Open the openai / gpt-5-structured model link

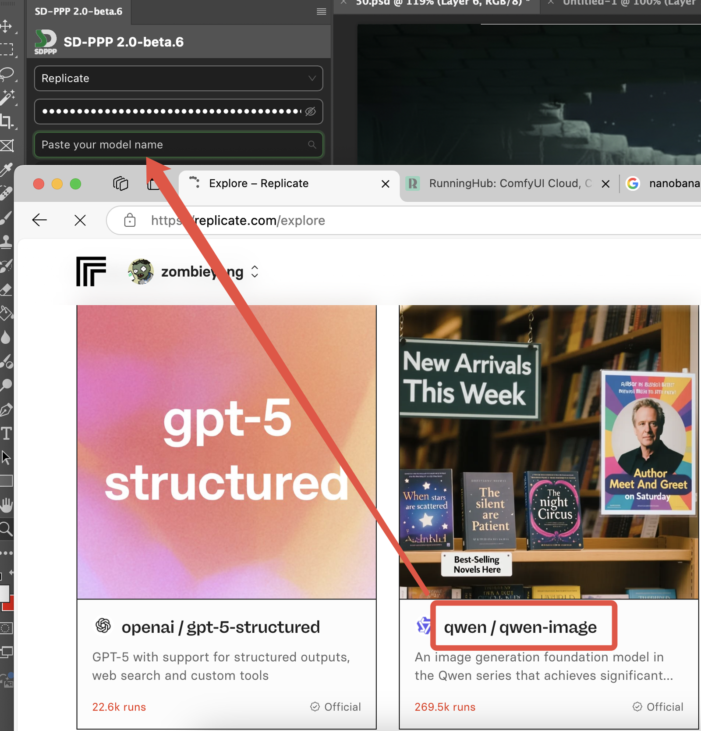click(x=221, y=627)
